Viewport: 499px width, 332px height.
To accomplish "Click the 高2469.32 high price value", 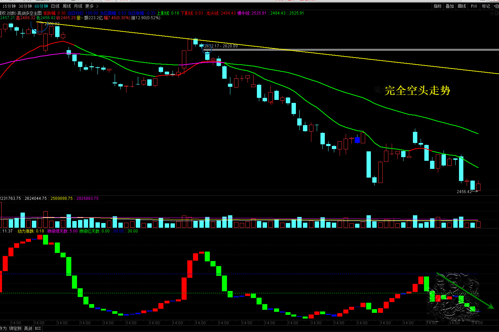I will (26, 18).
